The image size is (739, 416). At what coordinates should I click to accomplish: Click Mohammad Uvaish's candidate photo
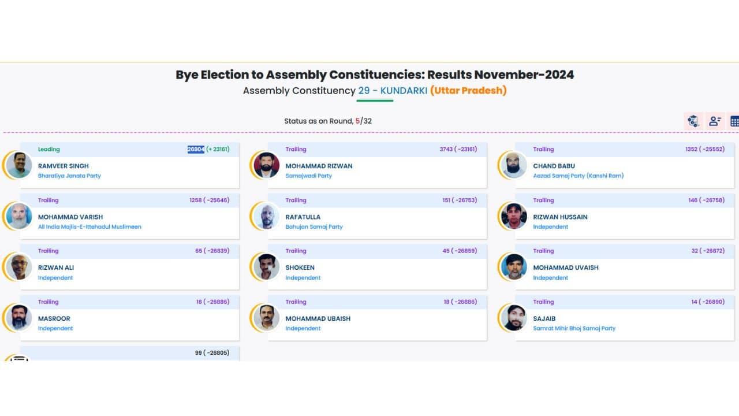514,267
